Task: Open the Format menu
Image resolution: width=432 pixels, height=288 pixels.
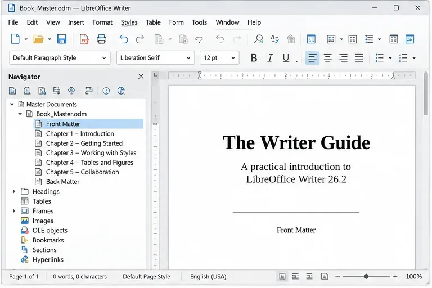Action: 102,22
